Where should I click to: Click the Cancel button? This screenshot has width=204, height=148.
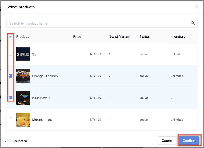(167, 141)
